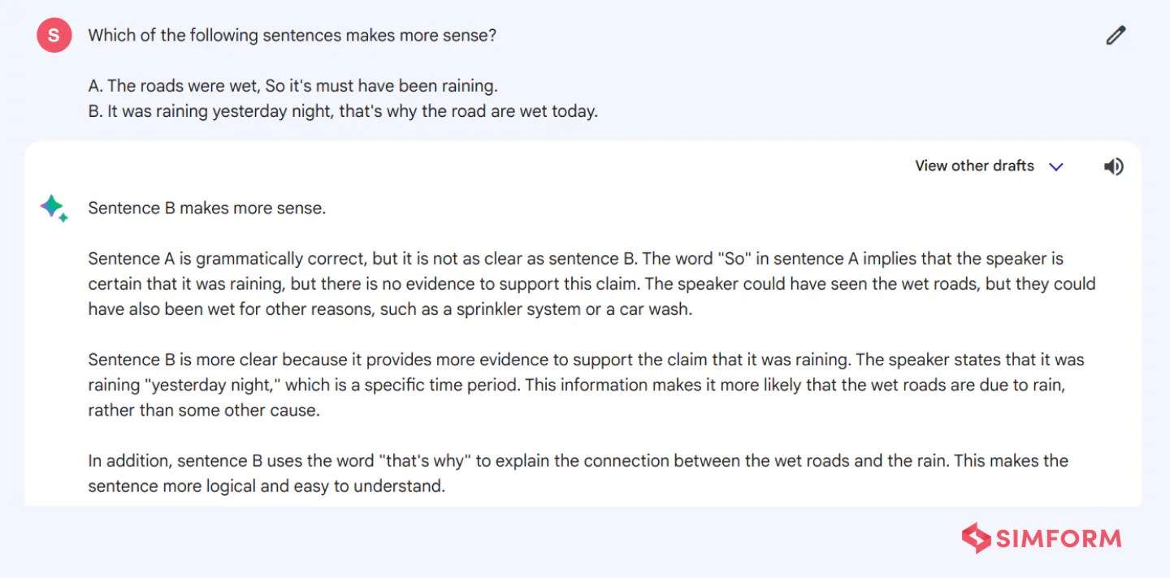Click option B "It was raining yesterday night" line
This screenshot has width=1170, height=578.
(343, 111)
